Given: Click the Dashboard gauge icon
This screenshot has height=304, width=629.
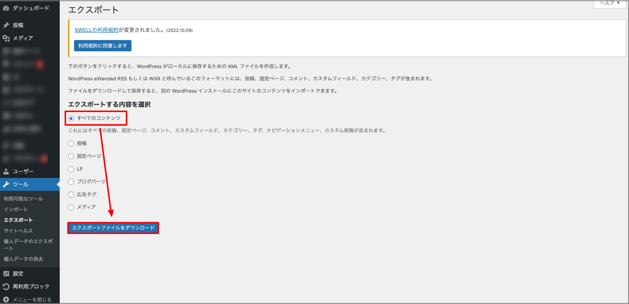Looking at the screenshot, I should coord(6,8).
